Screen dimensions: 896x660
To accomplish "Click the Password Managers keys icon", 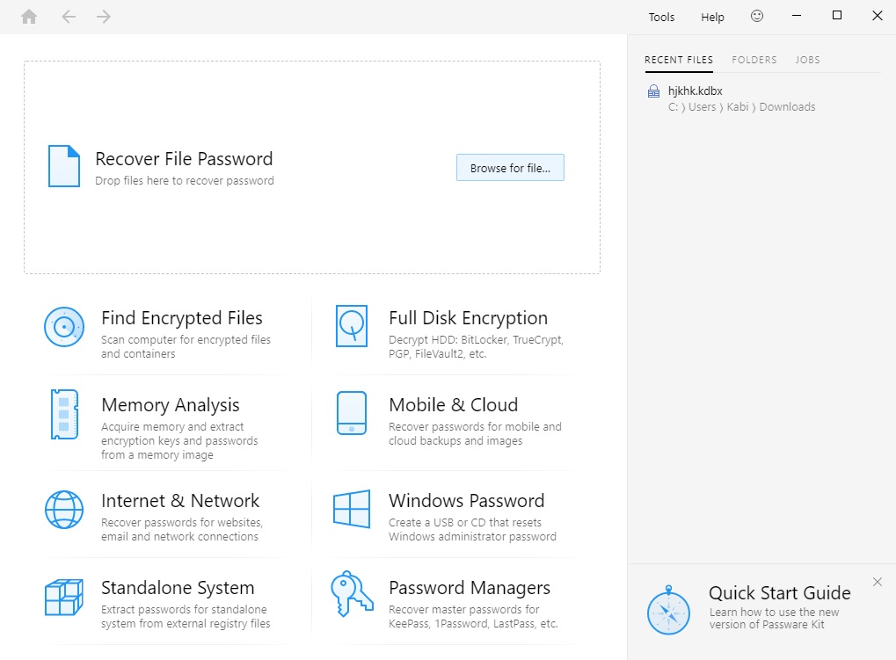I will click(352, 594).
